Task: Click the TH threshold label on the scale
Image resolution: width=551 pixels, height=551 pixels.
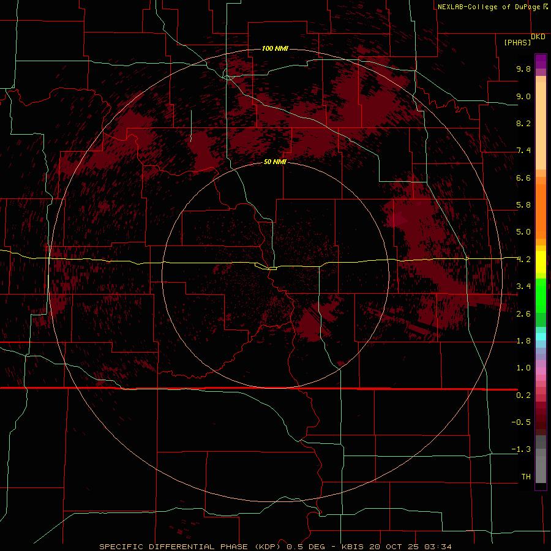Action: [x=526, y=477]
